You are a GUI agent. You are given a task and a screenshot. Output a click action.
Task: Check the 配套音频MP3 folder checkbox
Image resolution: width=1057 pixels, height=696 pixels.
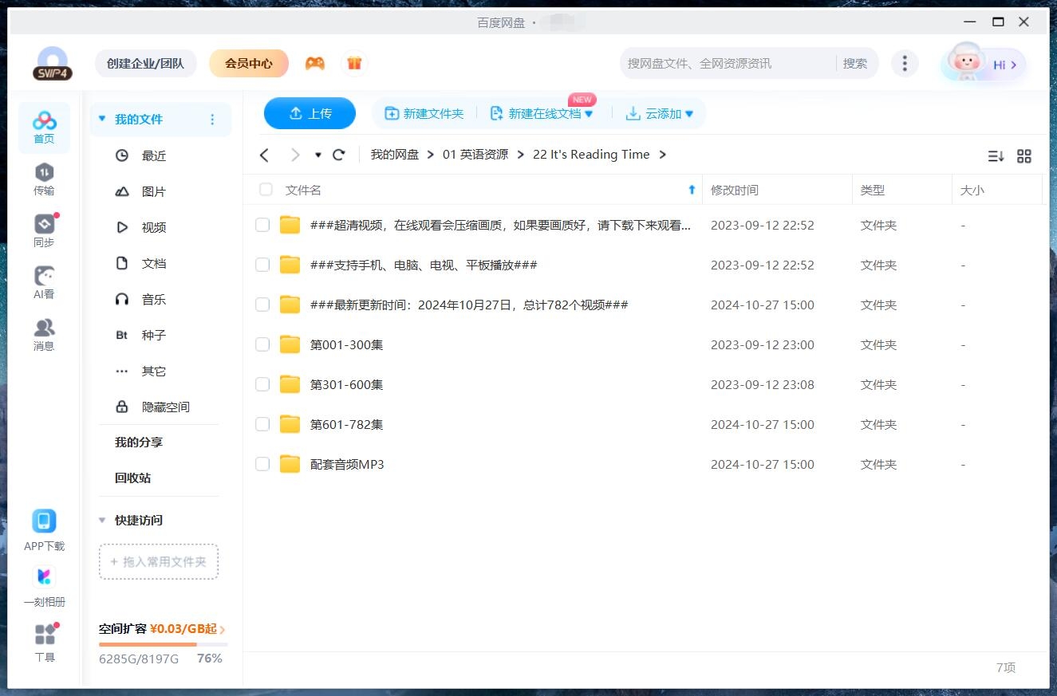[x=262, y=464]
